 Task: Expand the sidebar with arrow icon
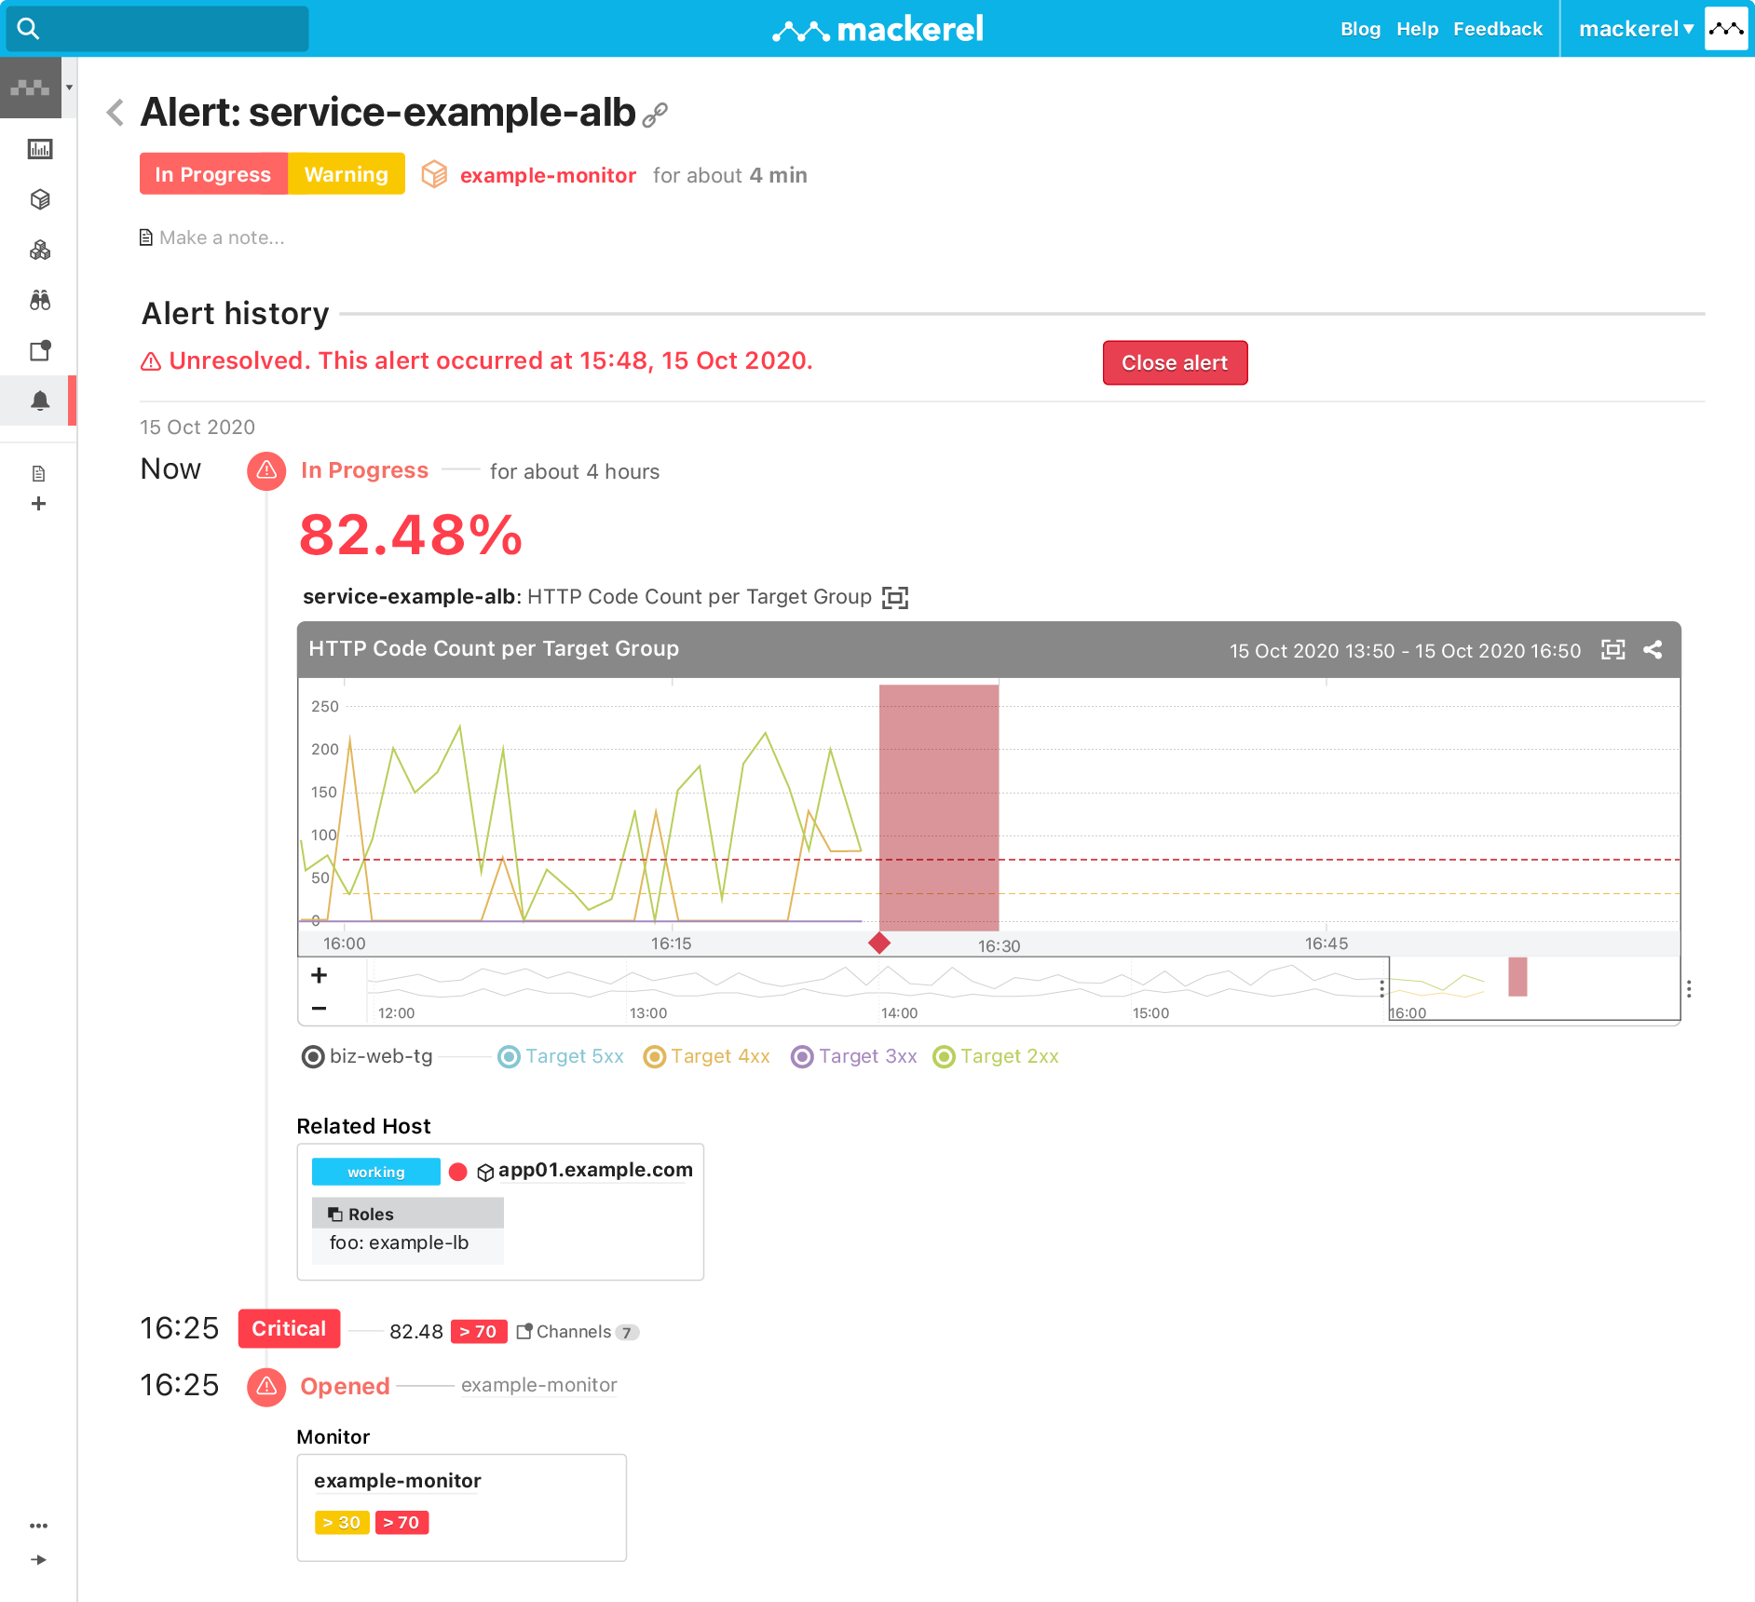(38, 1559)
